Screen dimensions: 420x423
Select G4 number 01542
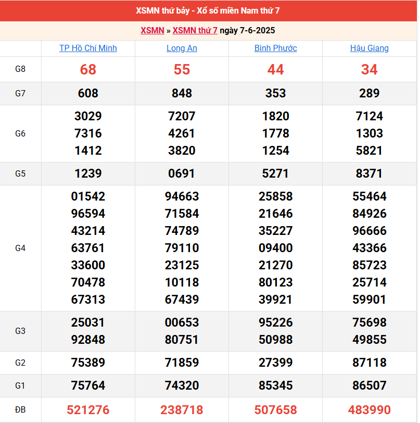coord(88,196)
